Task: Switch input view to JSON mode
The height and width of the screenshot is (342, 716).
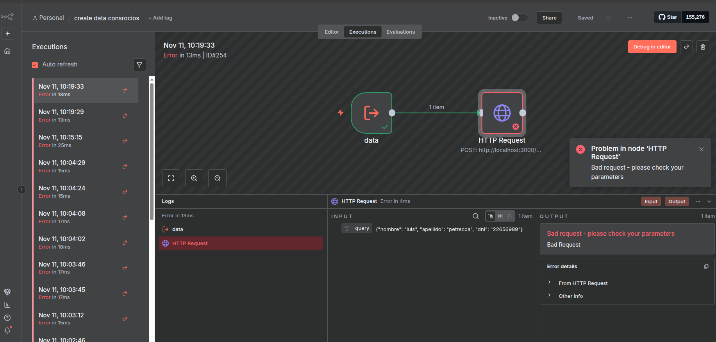Action: pyautogui.click(x=509, y=216)
